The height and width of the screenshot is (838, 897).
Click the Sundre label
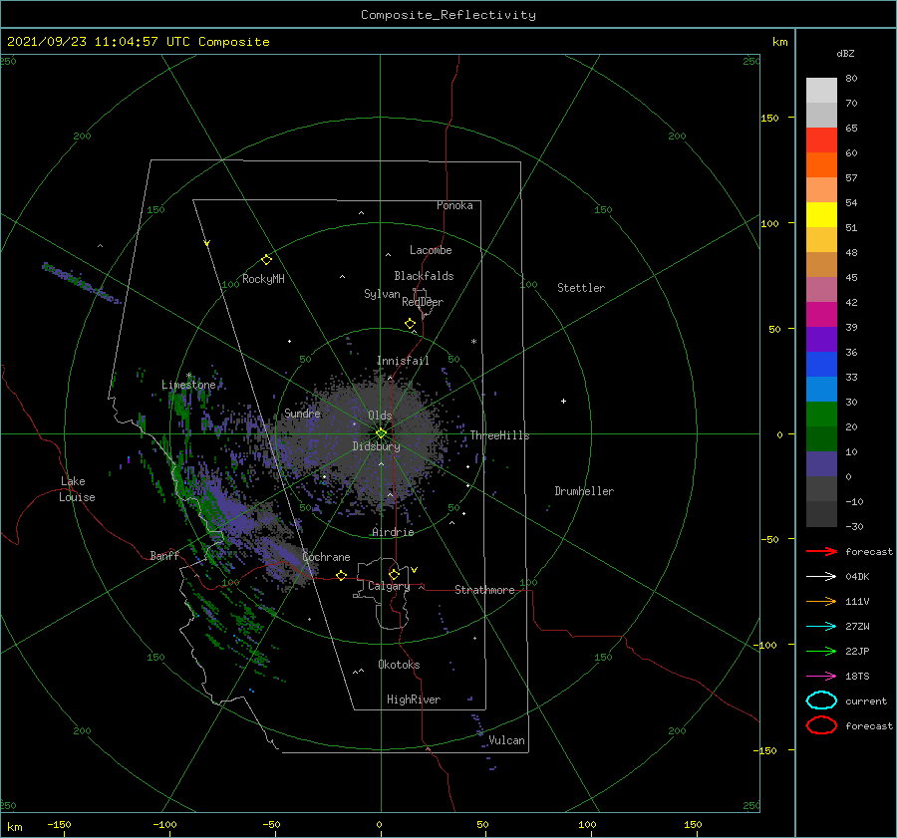coord(302,413)
